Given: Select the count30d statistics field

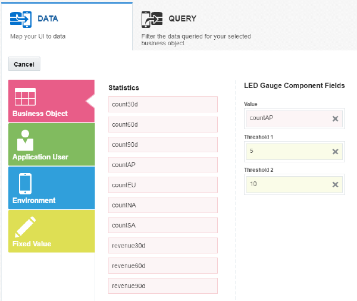Looking at the screenshot, I should tap(162, 104).
